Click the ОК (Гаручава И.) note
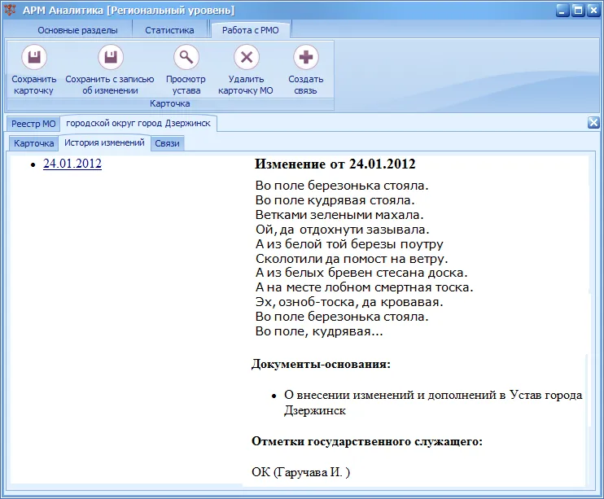604x499 pixels. (x=301, y=472)
